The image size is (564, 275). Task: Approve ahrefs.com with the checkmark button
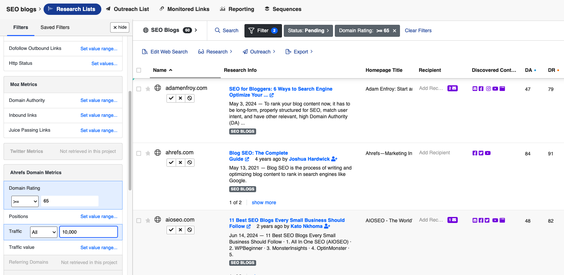point(171,162)
